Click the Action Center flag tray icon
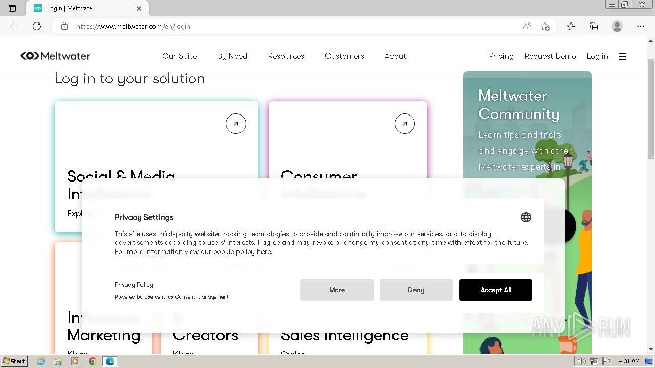The width and height of the screenshot is (655, 368). [606, 361]
